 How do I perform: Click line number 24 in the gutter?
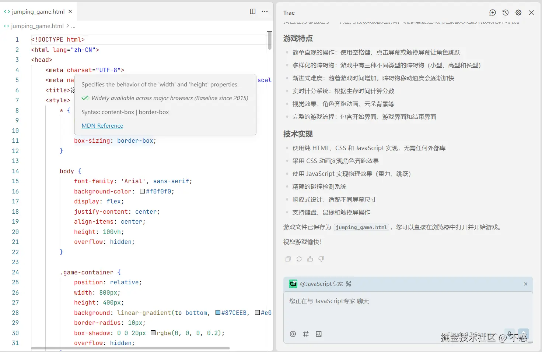[15, 272]
